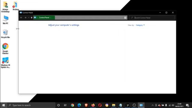Open the notification Action Center
The image size is (192, 108).
[x=187, y=105]
